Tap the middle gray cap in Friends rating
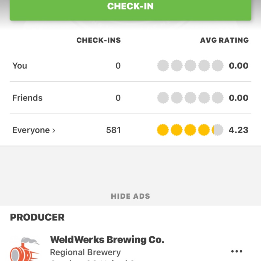The image size is (261, 261). [190, 98]
